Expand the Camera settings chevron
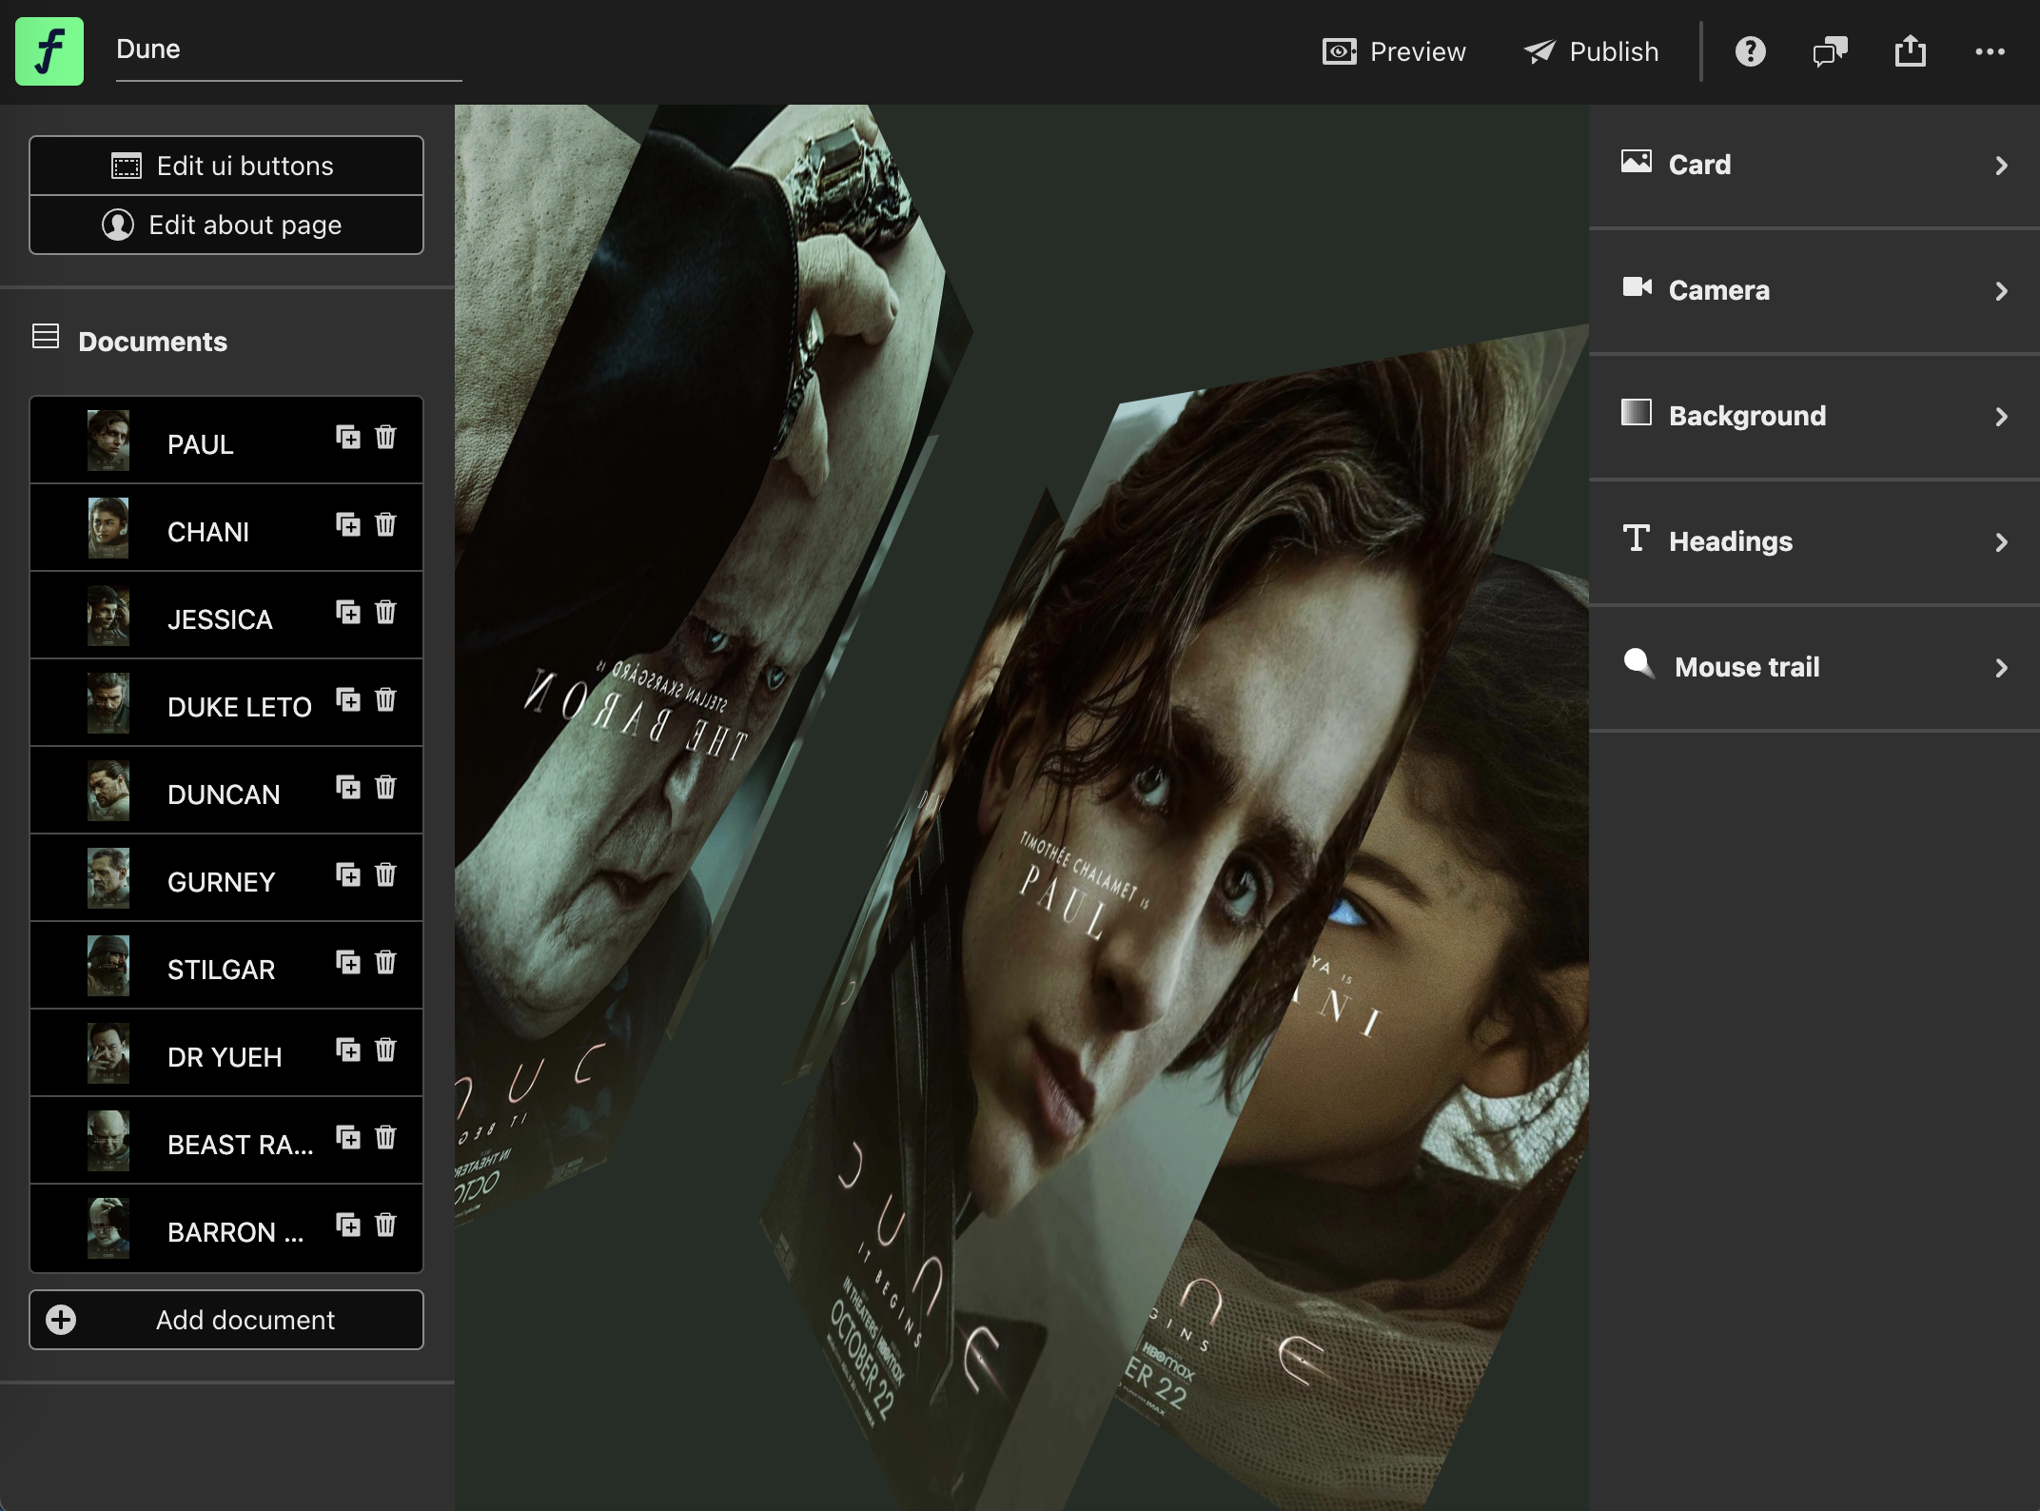This screenshot has width=2040, height=1511. 2001,291
